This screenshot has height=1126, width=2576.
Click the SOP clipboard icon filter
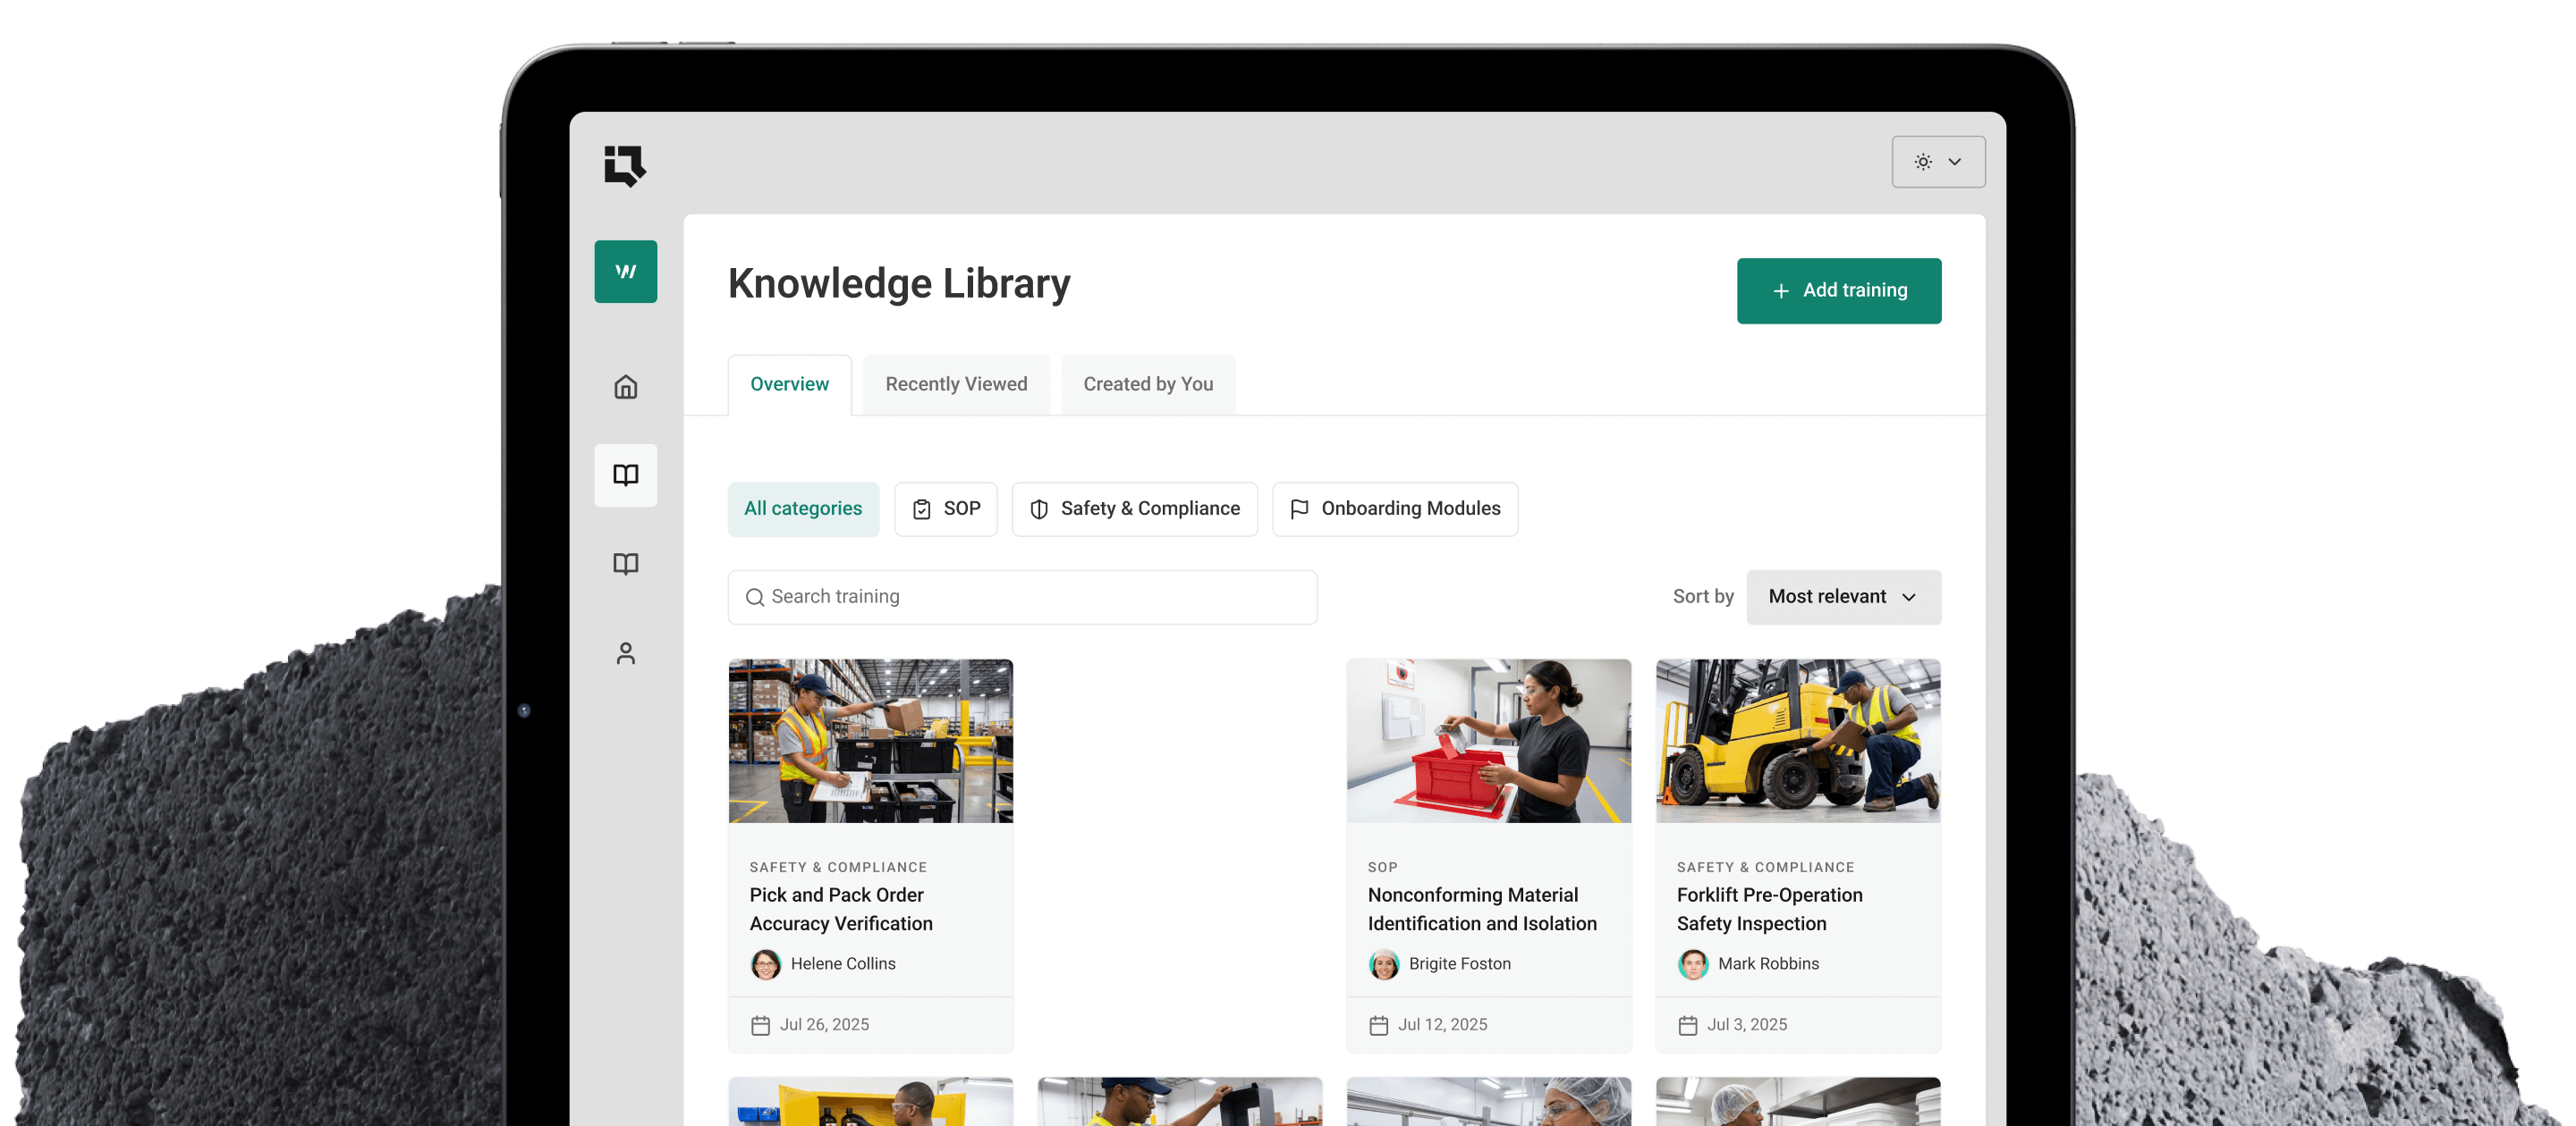[x=922, y=508]
